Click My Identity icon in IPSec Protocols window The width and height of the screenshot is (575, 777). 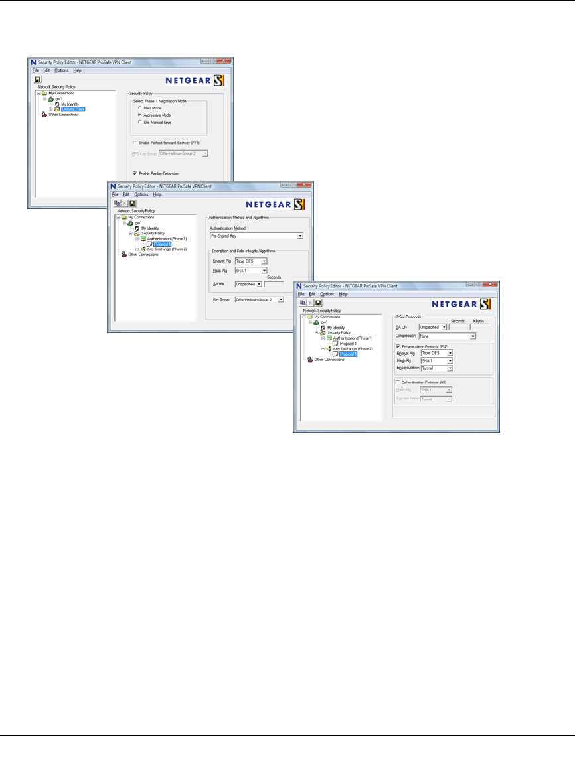(x=323, y=328)
